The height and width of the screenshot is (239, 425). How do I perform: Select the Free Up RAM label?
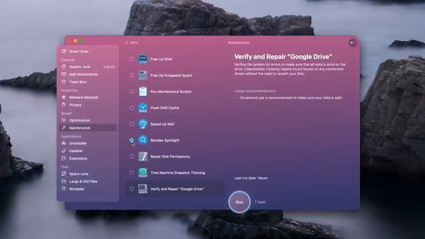(161, 59)
